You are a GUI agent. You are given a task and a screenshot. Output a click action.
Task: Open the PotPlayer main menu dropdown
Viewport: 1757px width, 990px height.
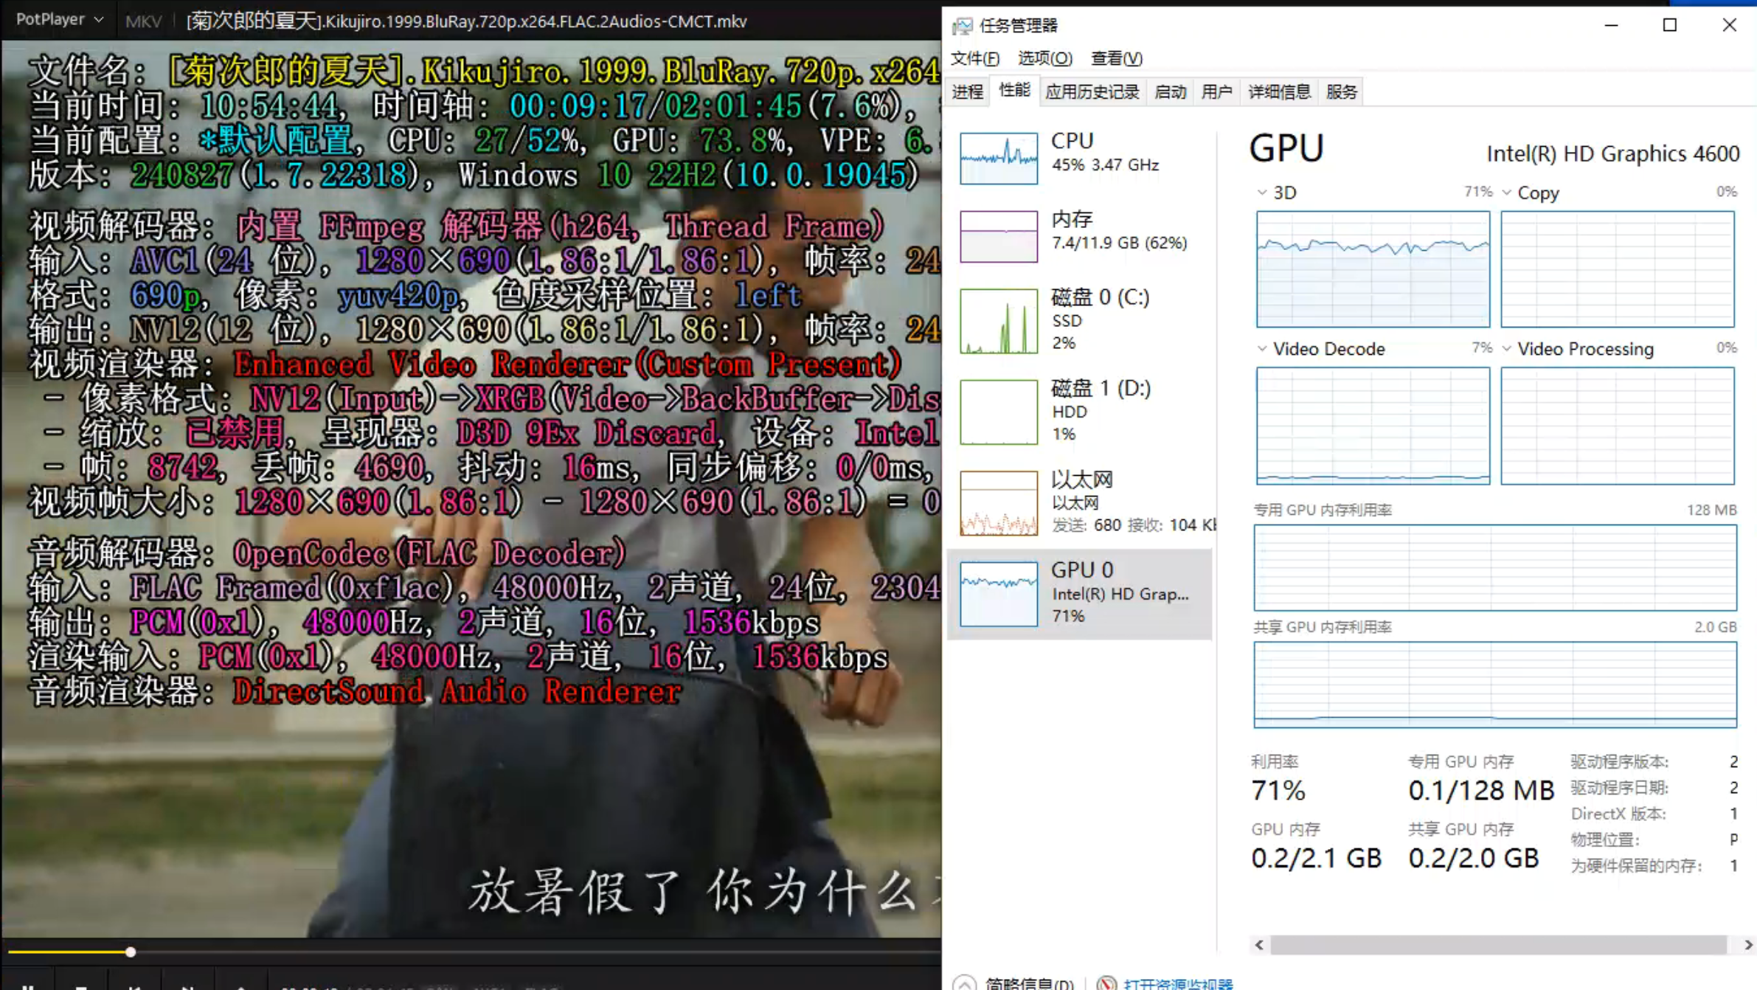60,20
